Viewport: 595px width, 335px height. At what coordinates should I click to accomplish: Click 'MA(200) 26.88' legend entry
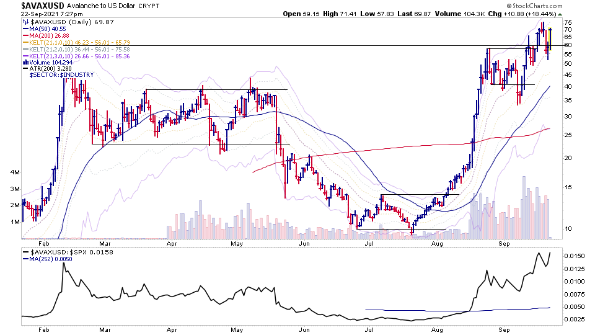coord(50,36)
